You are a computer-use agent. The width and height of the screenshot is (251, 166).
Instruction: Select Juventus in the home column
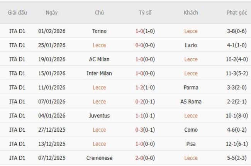click(99, 116)
